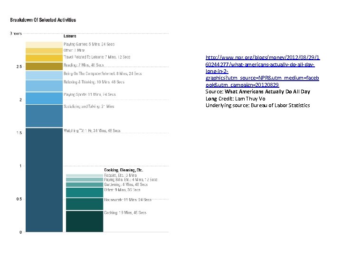Click label 'Reading: 7 Mins, 48 Secs'
This screenshot has height=256, width=342.
coord(84,65)
